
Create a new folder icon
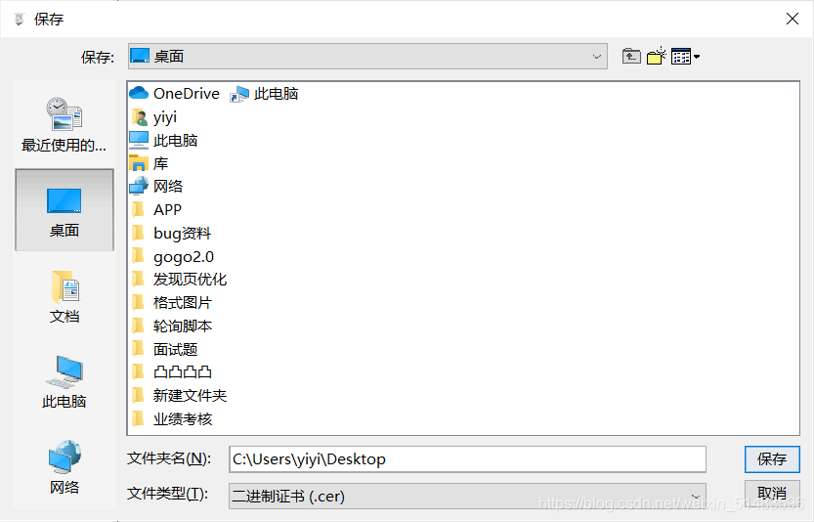pos(657,56)
